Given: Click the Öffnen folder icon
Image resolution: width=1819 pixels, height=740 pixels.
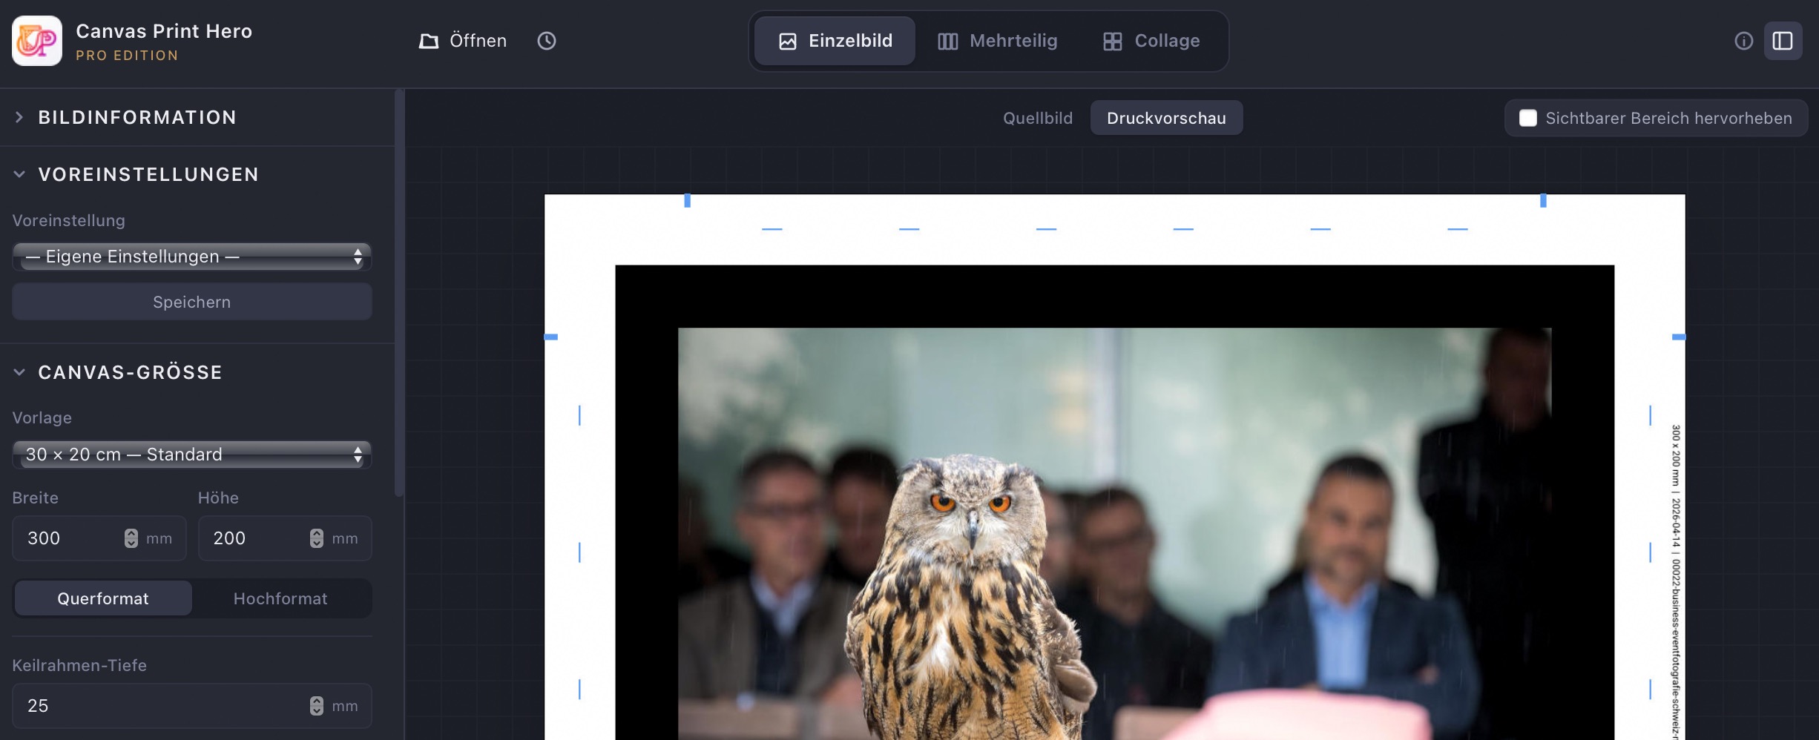Looking at the screenshot, I should point(429,41).
